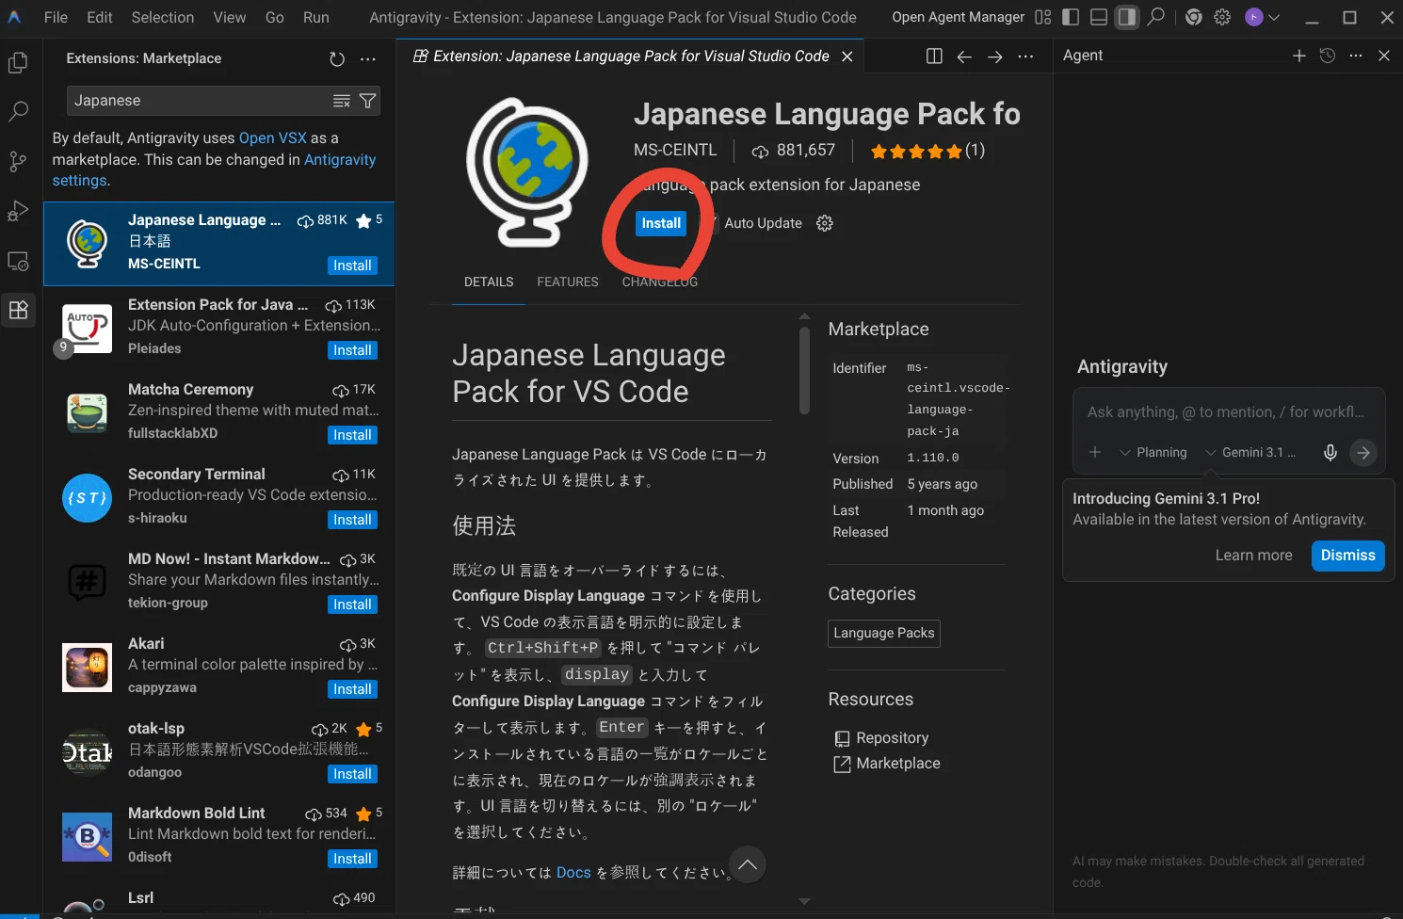Screen dimensions: 1403x919
Task: Select the Extensions icon in activity bar
Action: point(18,310)
